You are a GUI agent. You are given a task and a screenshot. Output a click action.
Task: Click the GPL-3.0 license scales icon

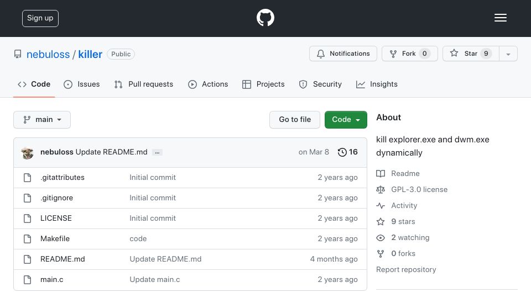coord(381,189)
